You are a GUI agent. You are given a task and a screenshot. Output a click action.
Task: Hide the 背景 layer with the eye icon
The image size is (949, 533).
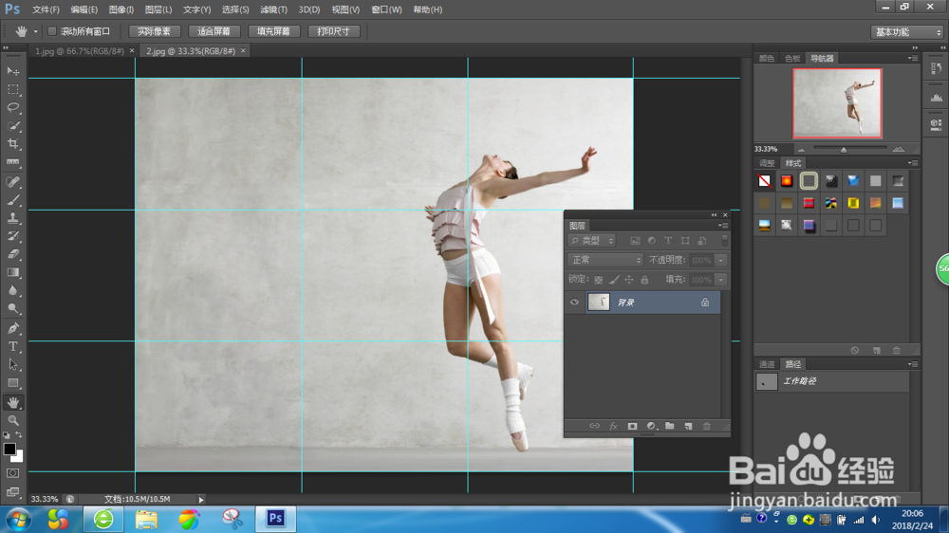click(x=574, y=303)
